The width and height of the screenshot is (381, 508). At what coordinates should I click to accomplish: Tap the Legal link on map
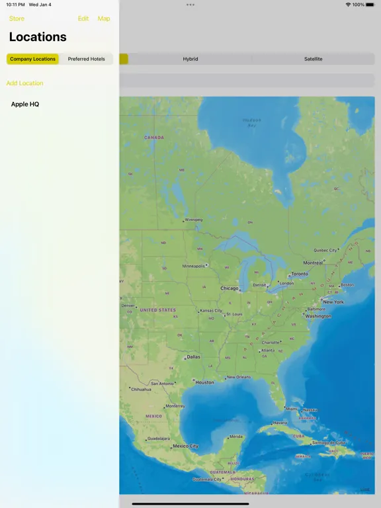tap(365, 489)
